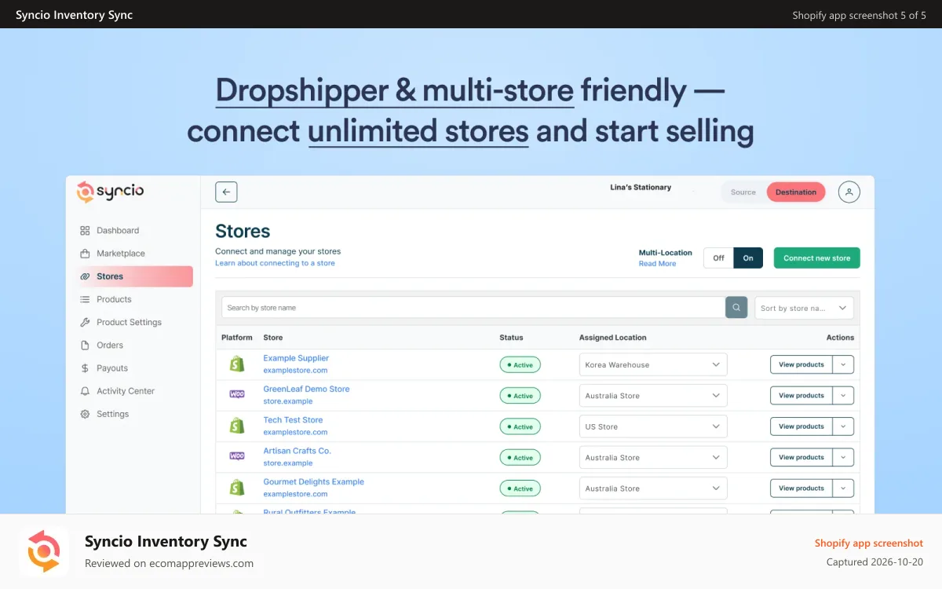Click the Stores link icon
Screen dimensions: 942x589
[x=85, y=276]
